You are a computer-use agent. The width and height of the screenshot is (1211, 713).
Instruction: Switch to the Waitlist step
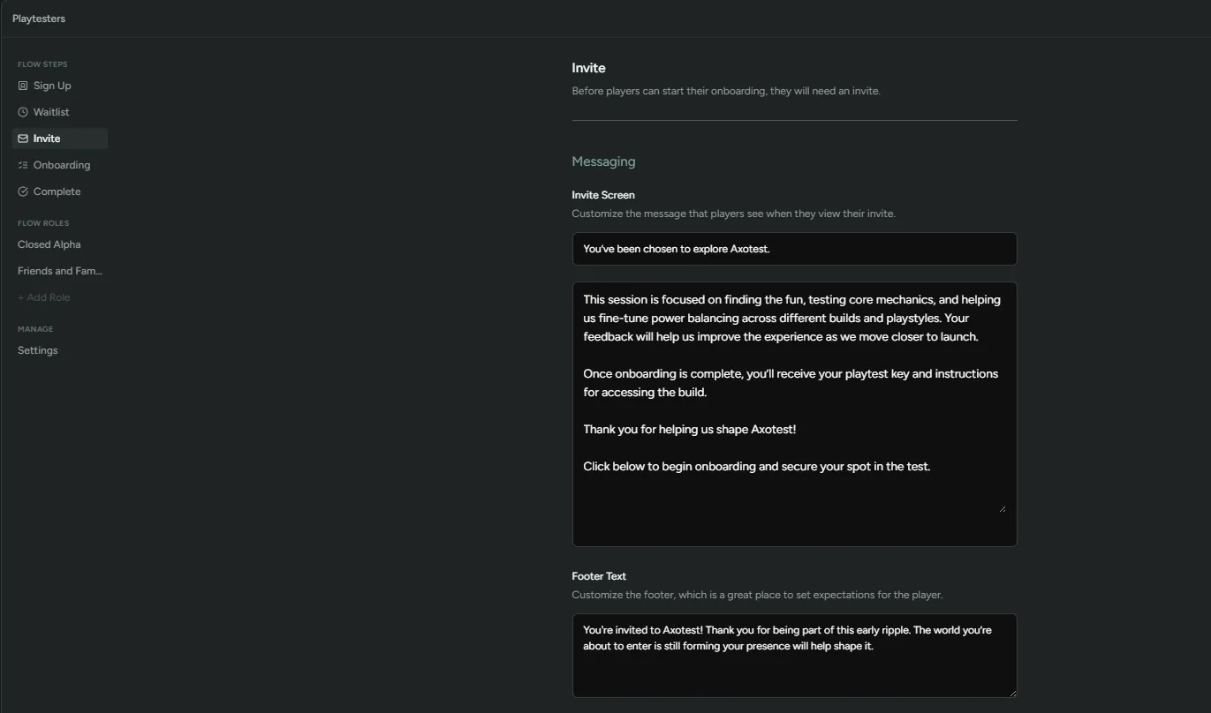(50, 111)
